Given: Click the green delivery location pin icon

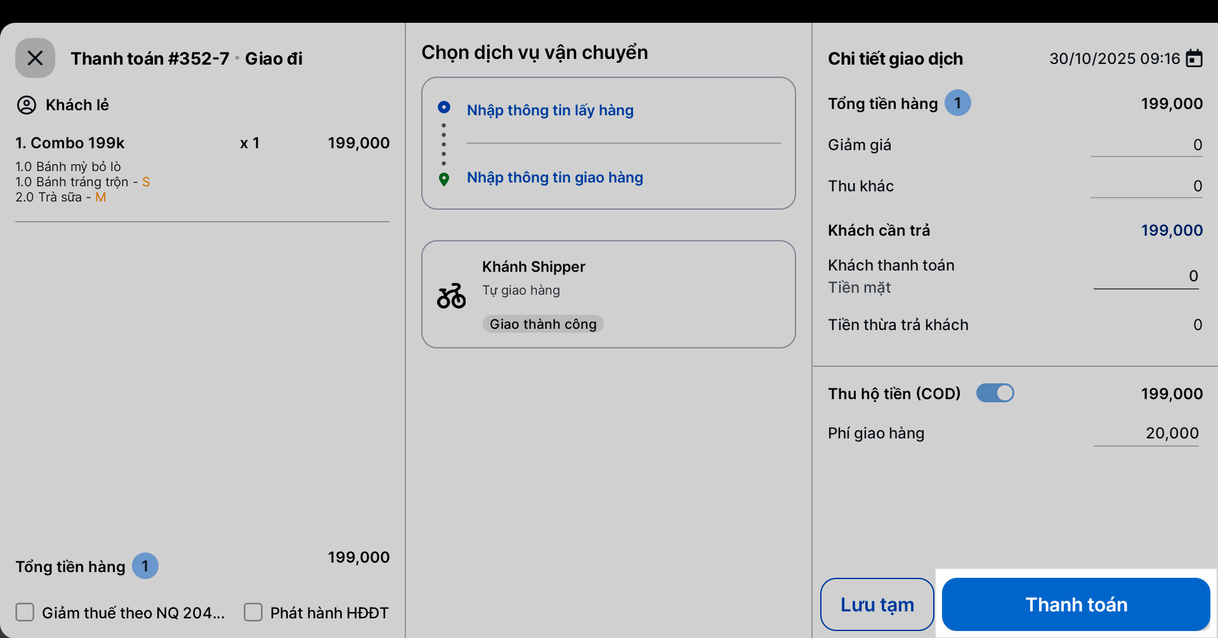Looking at the screenshot, I should 444,179.
